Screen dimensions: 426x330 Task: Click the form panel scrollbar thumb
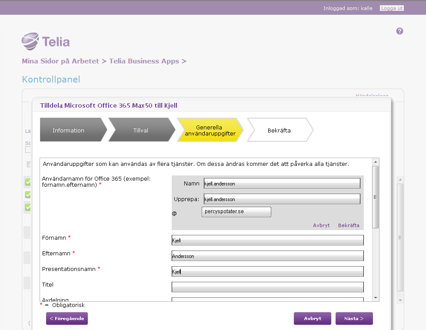pyautogui.click(x=376, y=197)
